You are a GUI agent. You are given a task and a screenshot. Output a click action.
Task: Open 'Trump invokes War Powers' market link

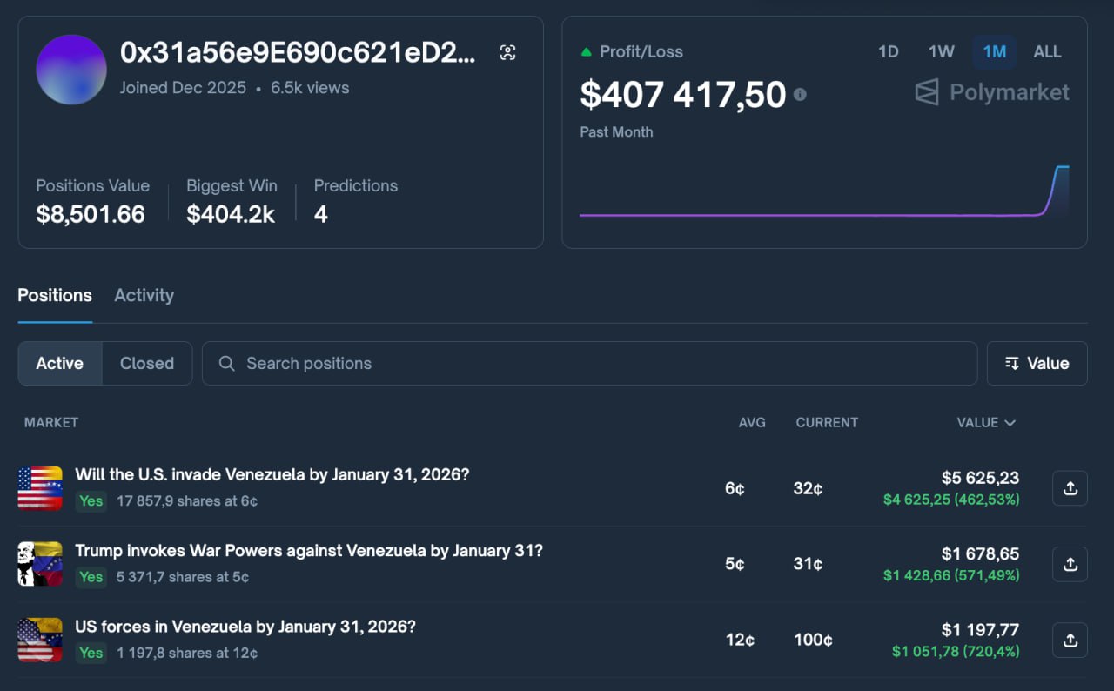pyautogui.click(x=308, y=551)
